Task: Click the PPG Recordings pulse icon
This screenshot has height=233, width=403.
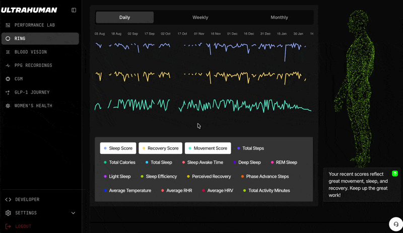Action: [x=8, y=65]
